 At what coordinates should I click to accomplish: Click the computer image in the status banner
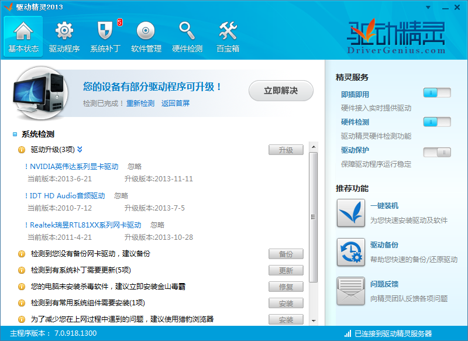point(39,93)
